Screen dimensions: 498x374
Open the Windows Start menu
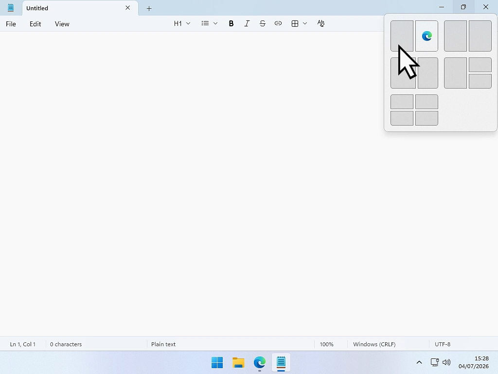tap(217, 362)
